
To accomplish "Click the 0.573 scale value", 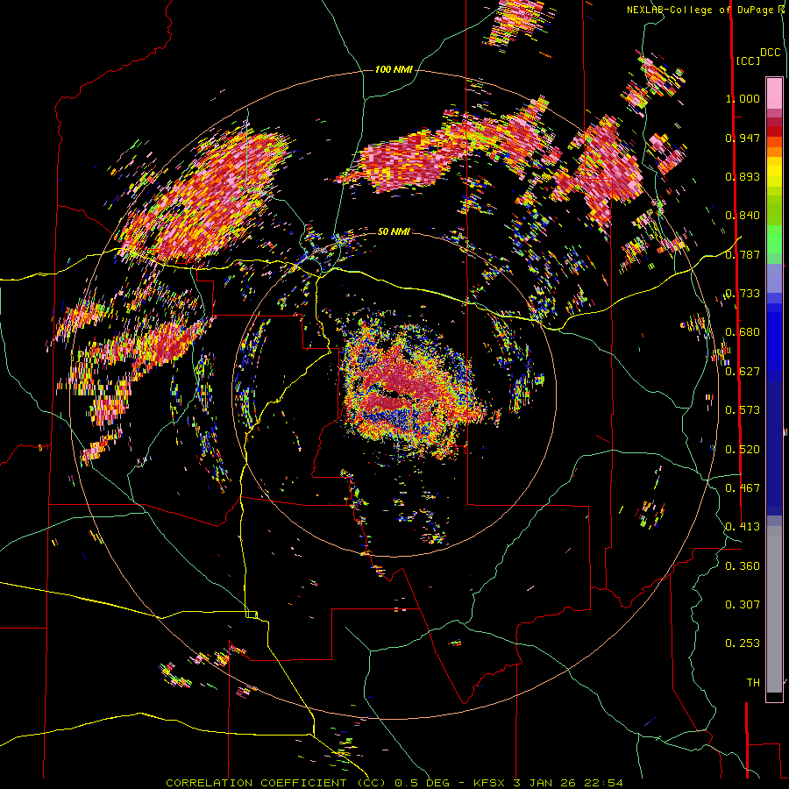I will point(743,410).
